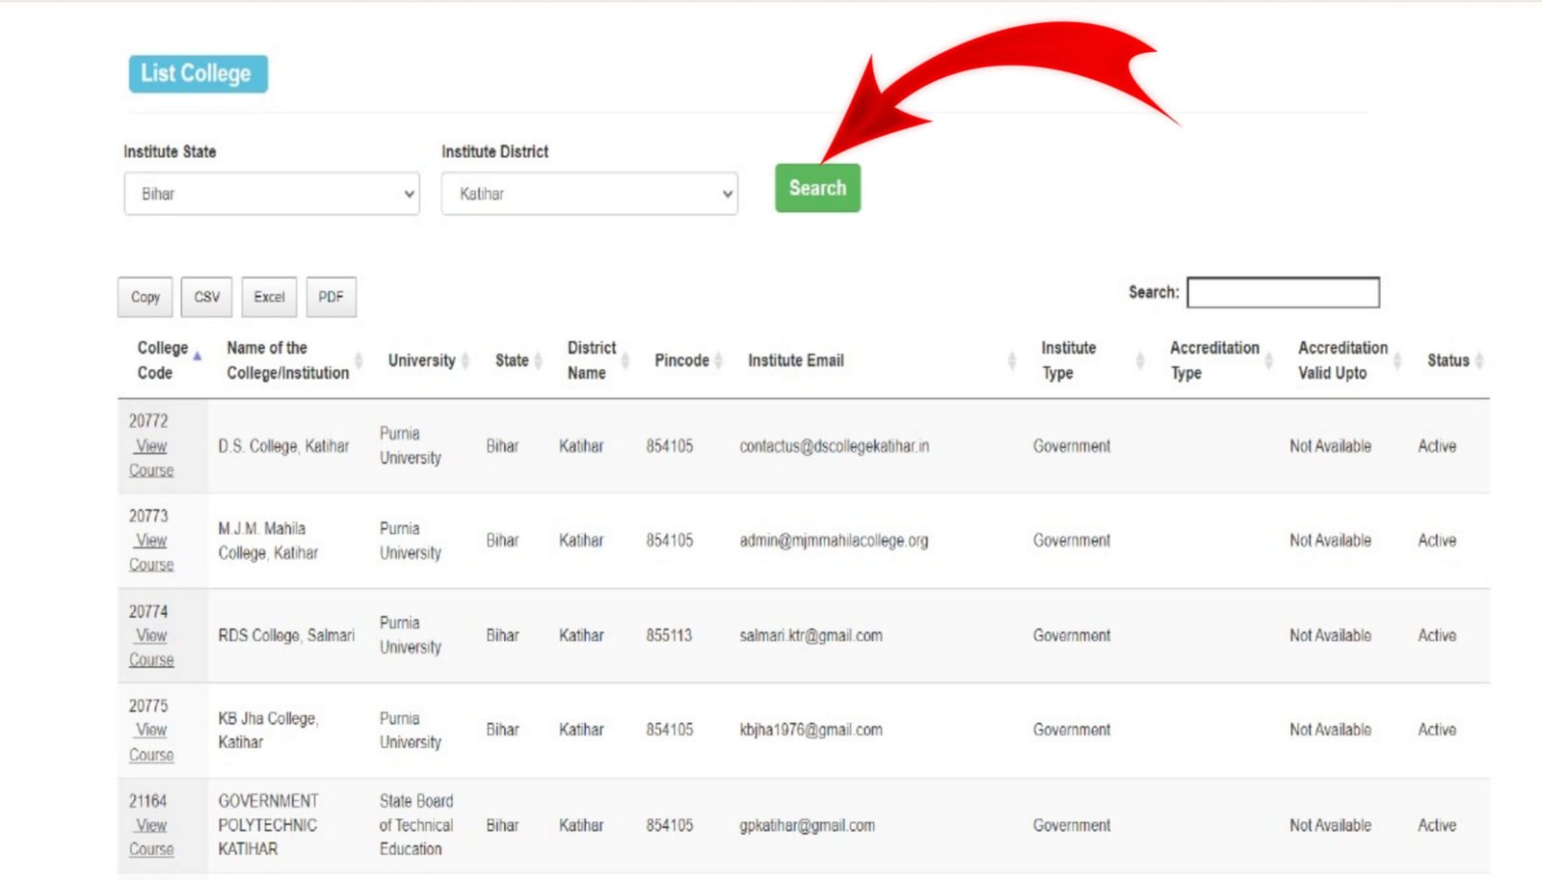
Task: Copy table data using Copy button
Action: tap(146, 297)
